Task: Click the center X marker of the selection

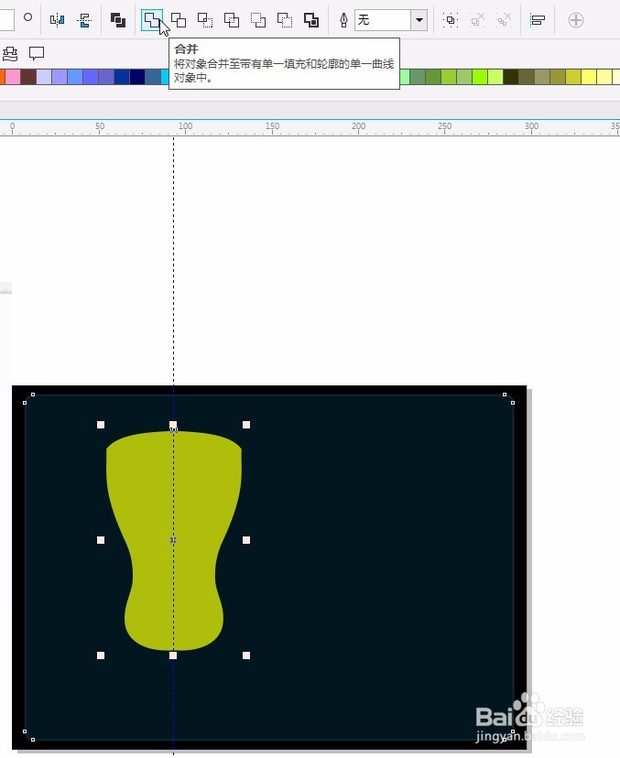Action: point(173,540)
